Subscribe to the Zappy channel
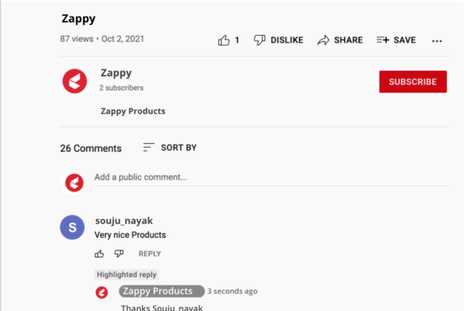This screenshot has height=311, width=466. click(x=413, y=82)
